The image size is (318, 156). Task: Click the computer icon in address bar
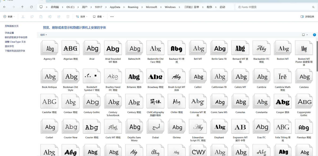pos(41,7)
